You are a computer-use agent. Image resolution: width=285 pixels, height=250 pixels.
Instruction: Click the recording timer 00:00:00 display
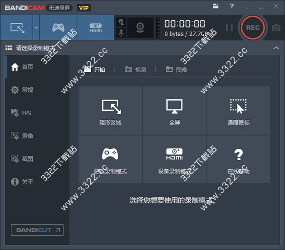185,24
